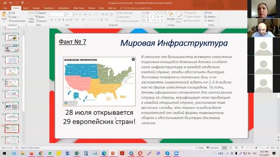280x157 pixels.
Task: Select slide 5 thumbnail
Action: [x=12, y=71]
